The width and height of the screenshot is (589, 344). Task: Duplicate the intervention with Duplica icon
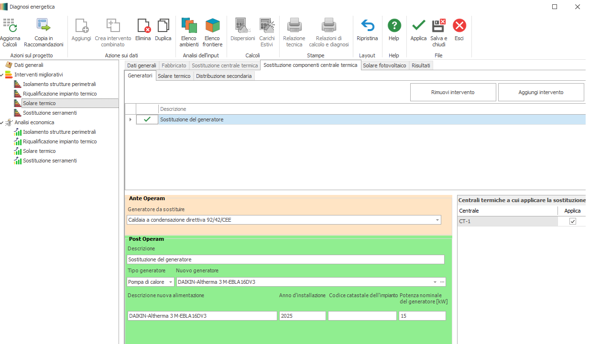click(x=163, y=26)
